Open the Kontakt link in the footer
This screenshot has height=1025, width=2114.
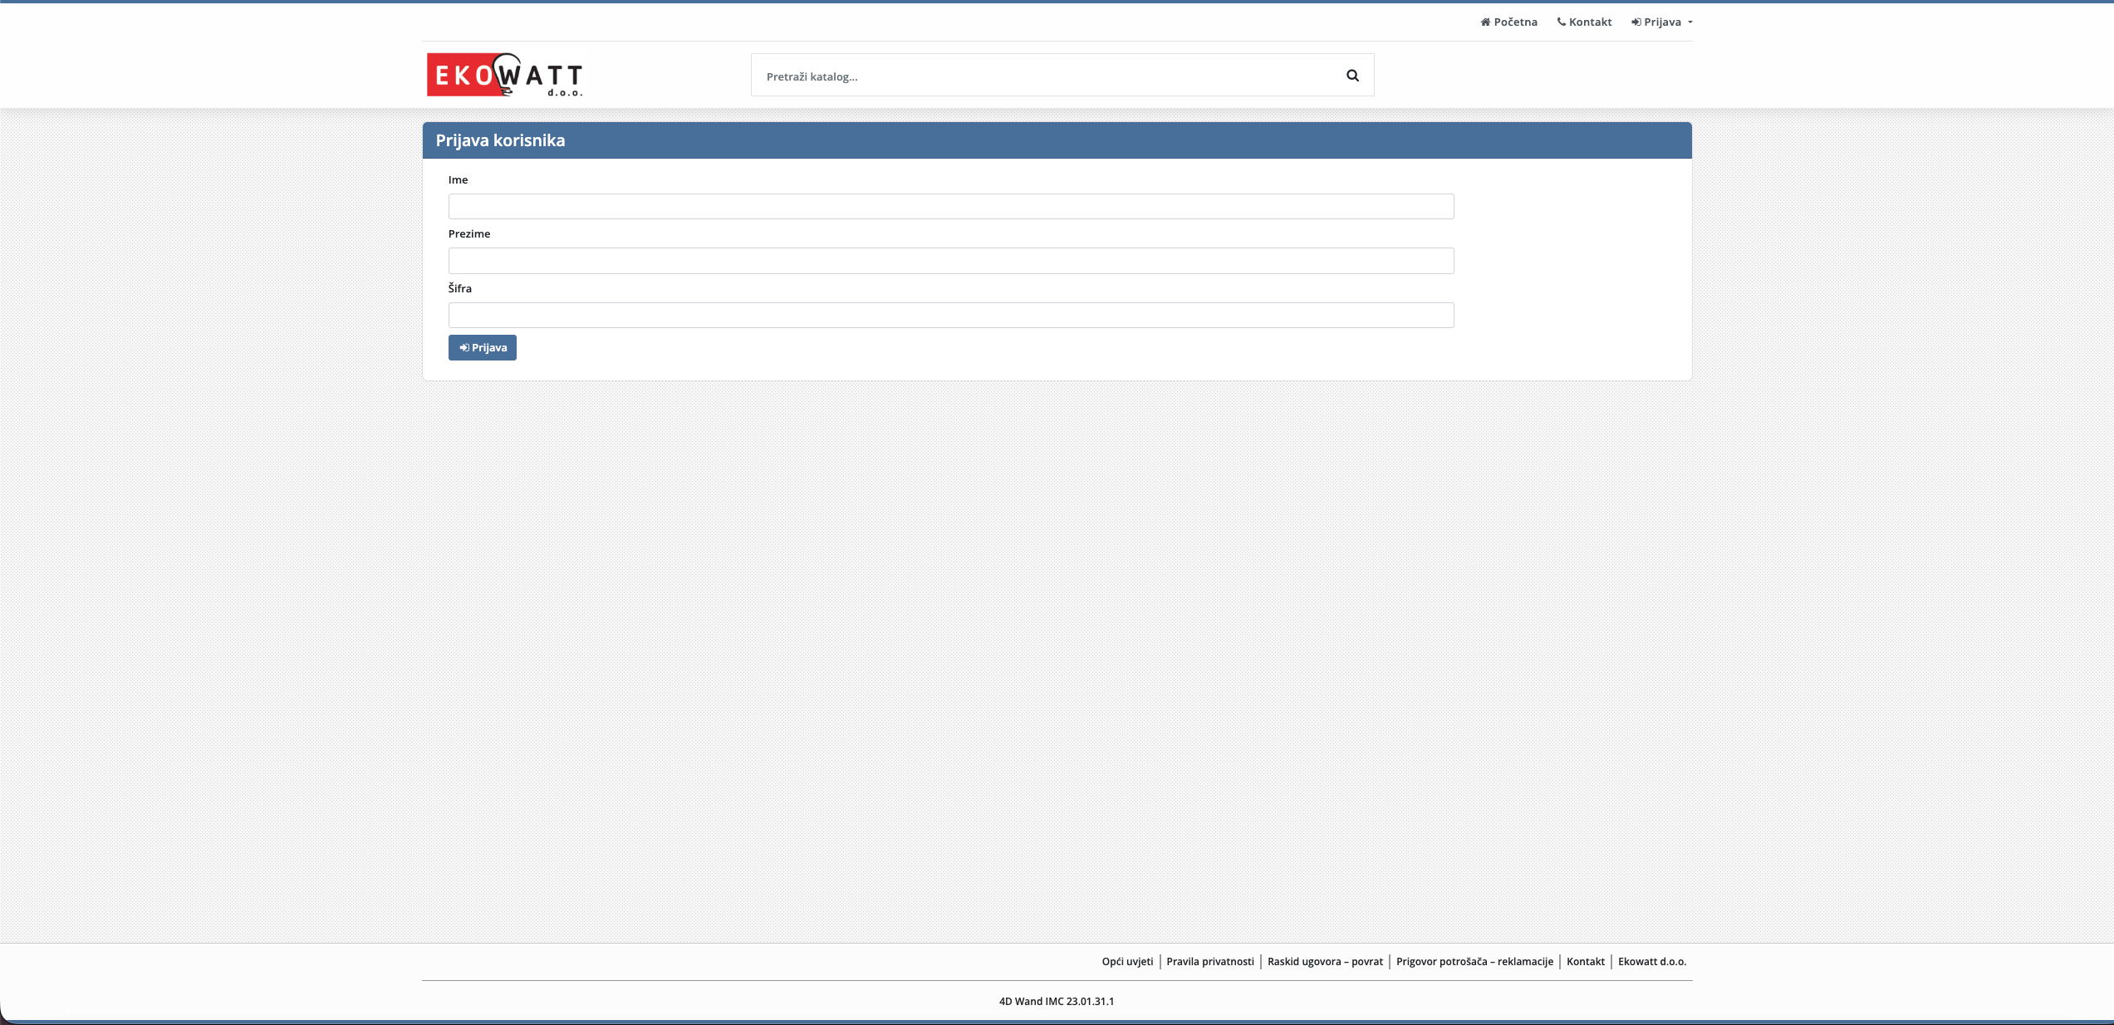coord(1586,961)
